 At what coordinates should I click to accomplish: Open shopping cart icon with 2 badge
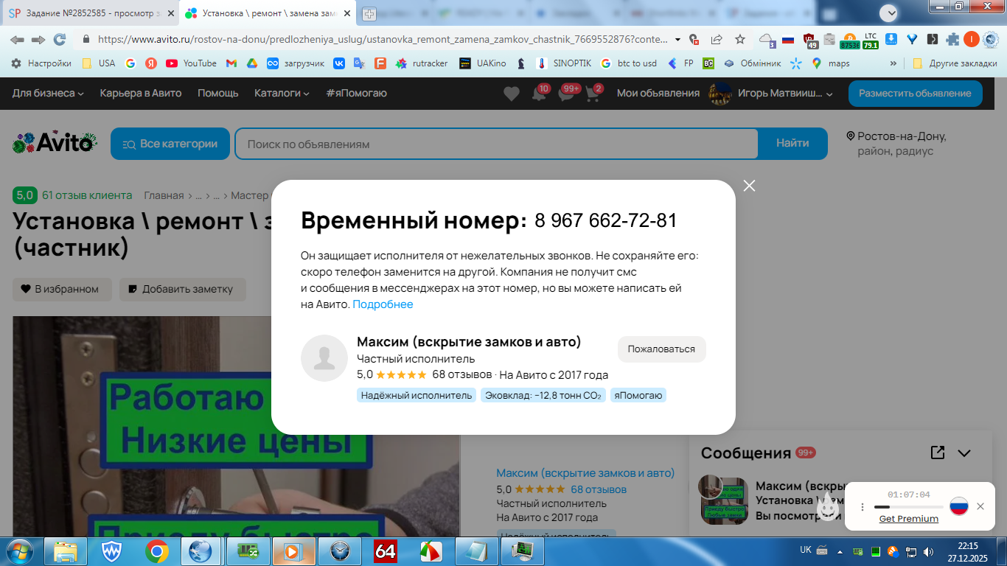point(592,94)
